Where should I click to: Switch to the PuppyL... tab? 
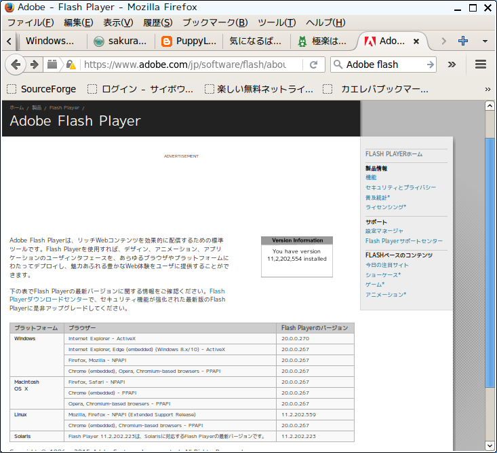coord(188,41)
